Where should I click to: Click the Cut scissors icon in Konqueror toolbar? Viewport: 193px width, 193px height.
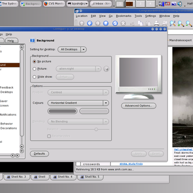[x=132, y=23]
